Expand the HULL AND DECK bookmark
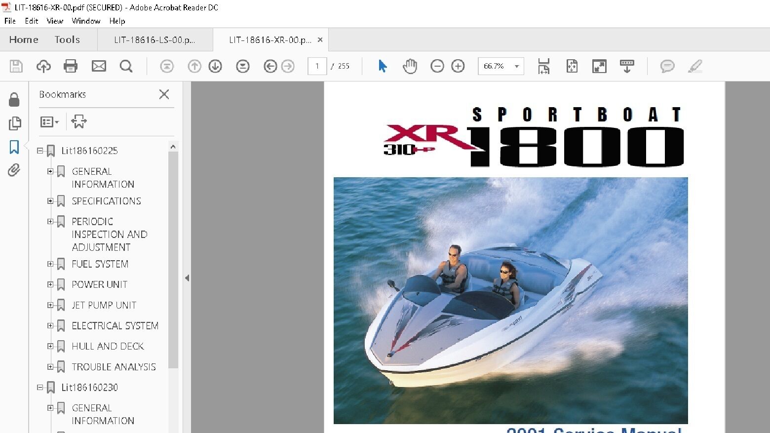Image resolution: width=770 pixels, height=433 pixels. click(x=50, y=346)
